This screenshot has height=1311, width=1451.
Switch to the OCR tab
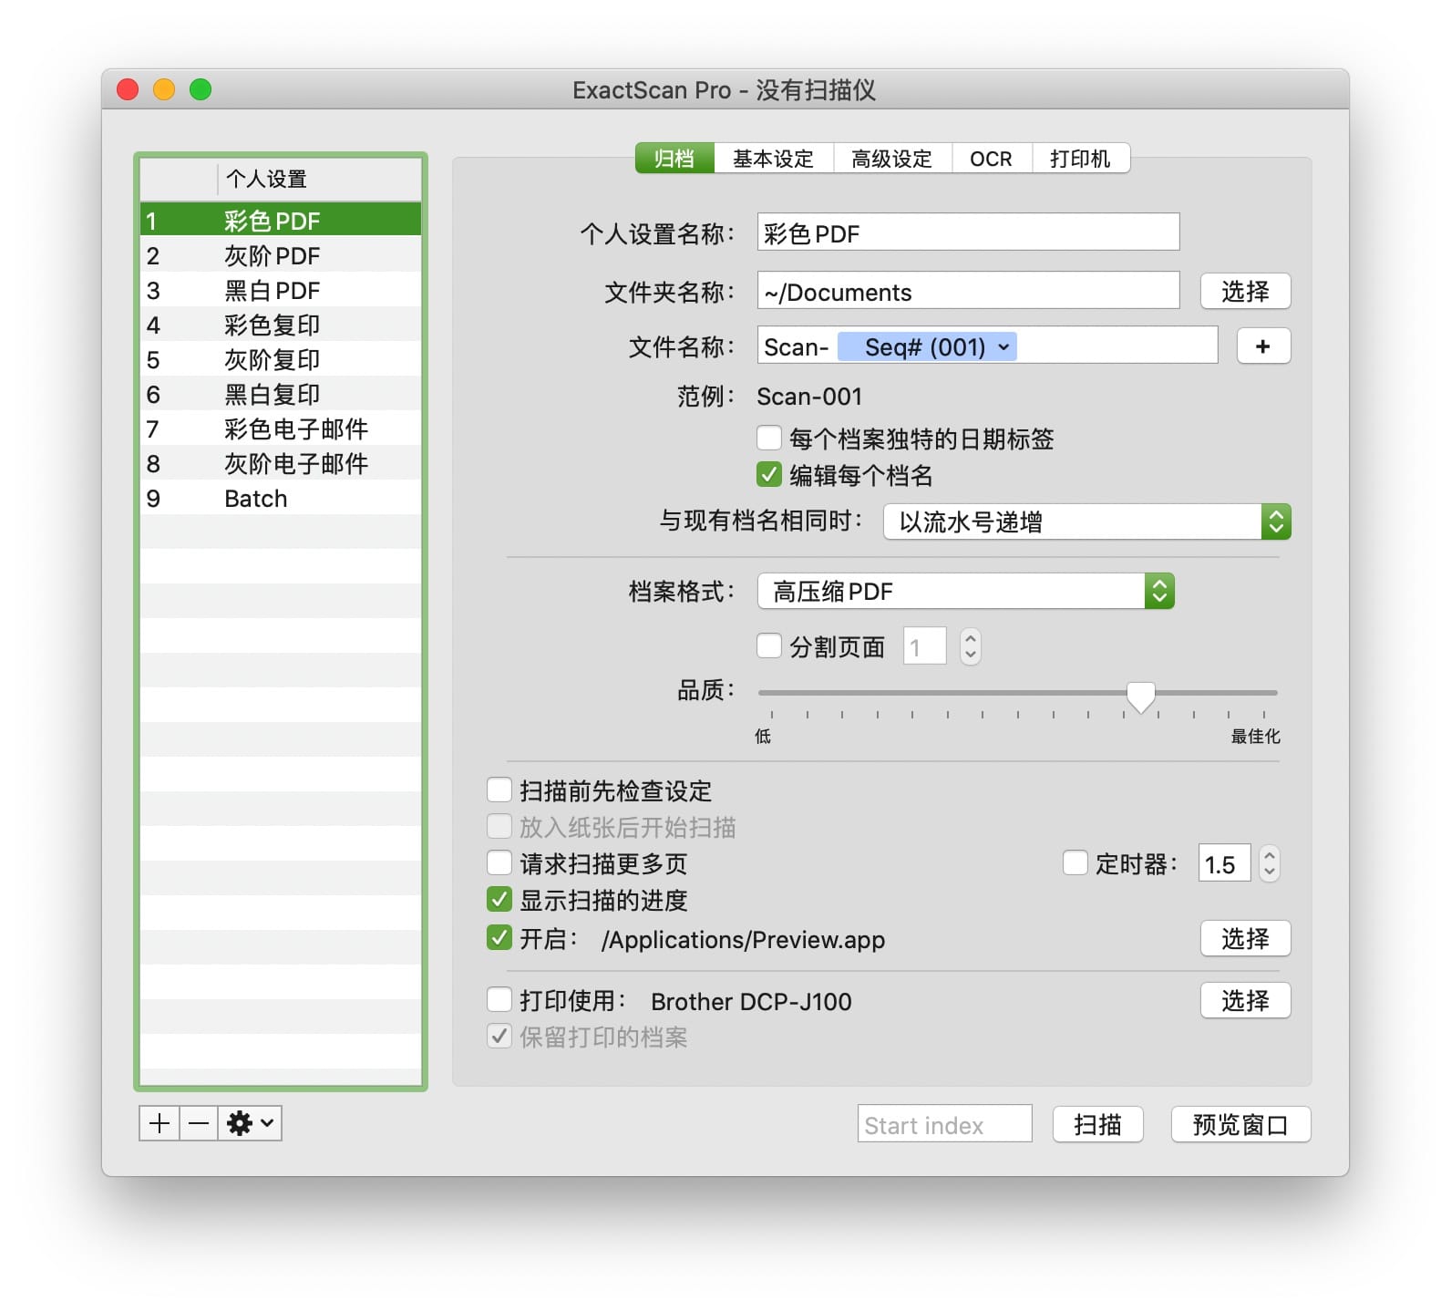pos(991,159)
